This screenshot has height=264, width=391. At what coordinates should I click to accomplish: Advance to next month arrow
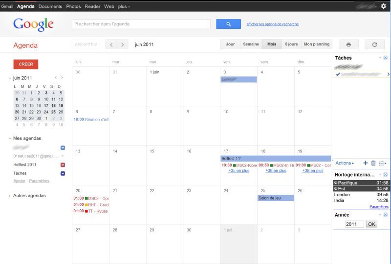click(123, 44)
